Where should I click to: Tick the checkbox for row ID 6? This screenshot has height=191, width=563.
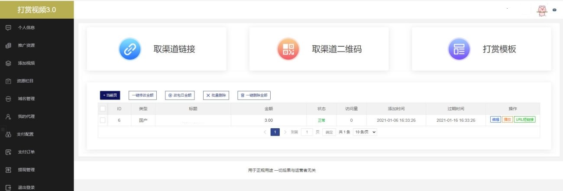103,120
